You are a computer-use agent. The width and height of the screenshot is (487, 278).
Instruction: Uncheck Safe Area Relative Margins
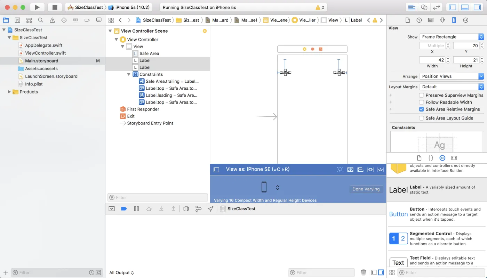coord(422,109)
